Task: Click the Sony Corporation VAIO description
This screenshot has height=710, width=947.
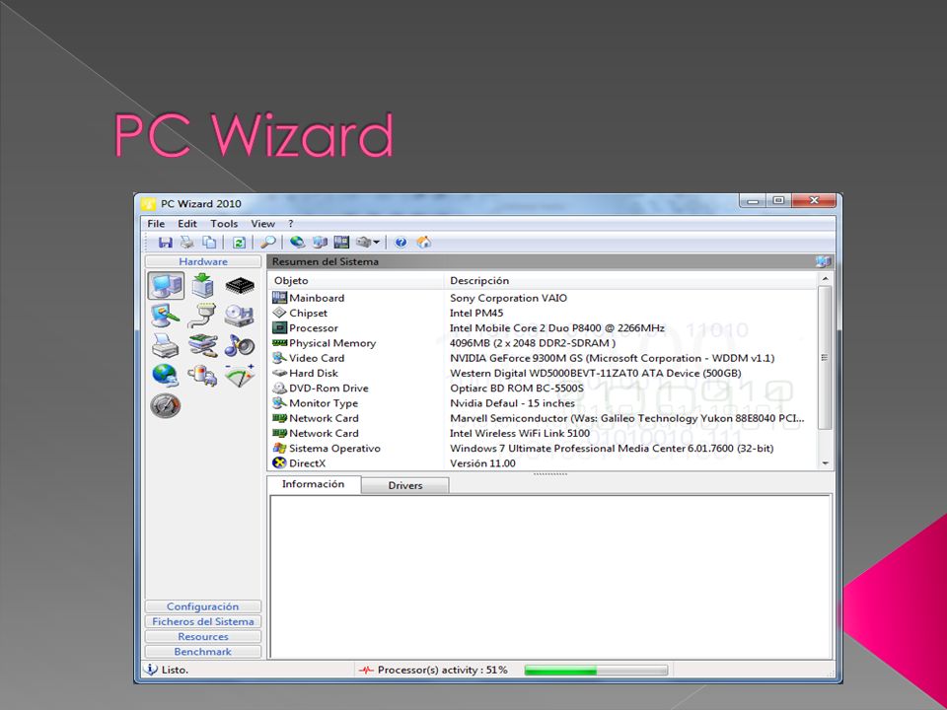Action: (x=509, y=298)
